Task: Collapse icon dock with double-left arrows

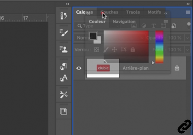Action: (x=68, y=4)
